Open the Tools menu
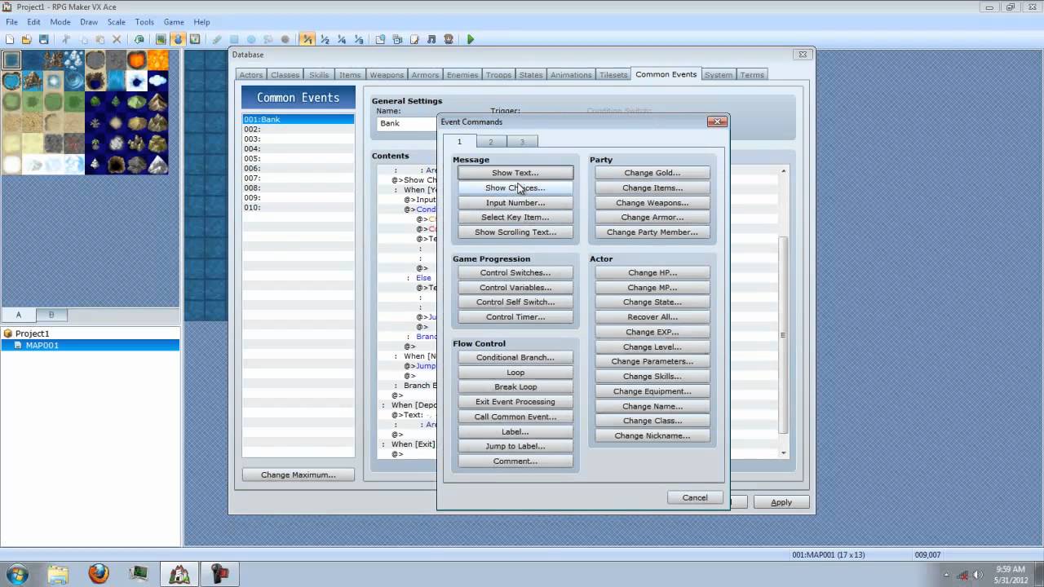 tap(144, 22)
